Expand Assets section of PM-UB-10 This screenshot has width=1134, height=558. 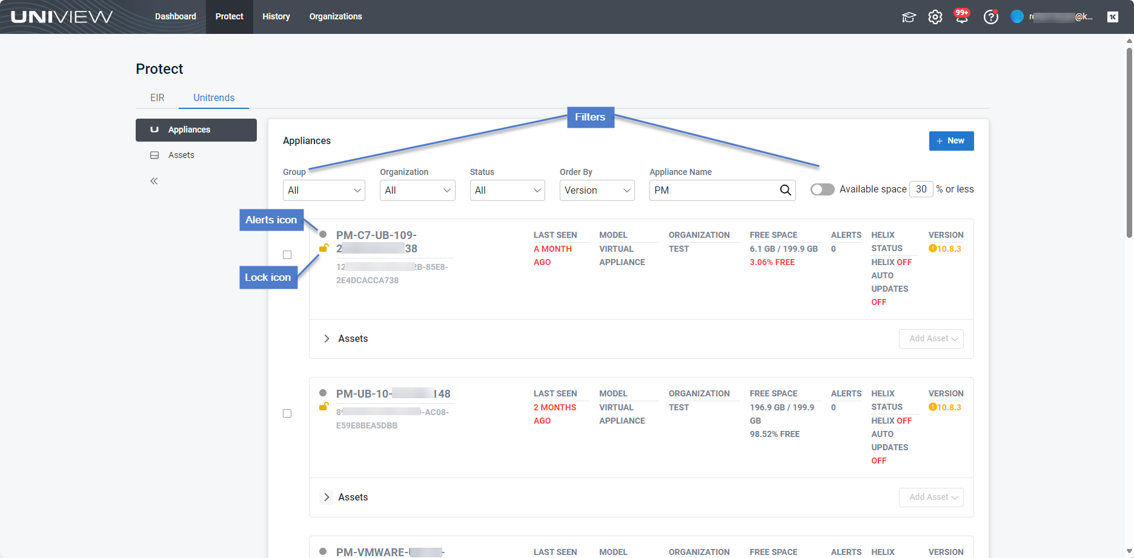[327, 497]
